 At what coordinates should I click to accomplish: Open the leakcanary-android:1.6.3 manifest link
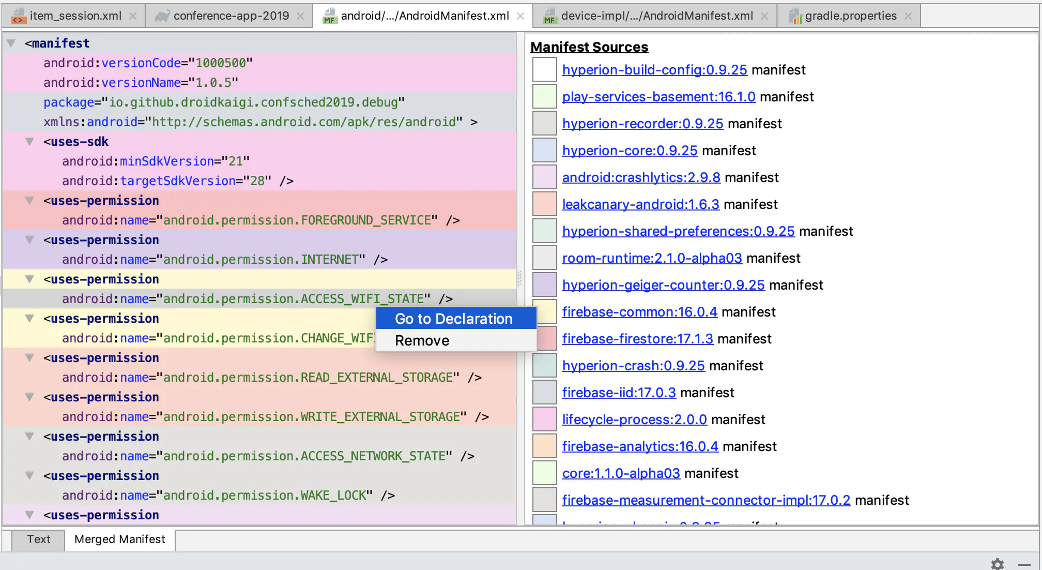(640, 204)
